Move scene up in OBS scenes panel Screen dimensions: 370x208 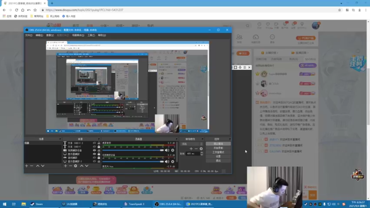[x=37, y=166]
